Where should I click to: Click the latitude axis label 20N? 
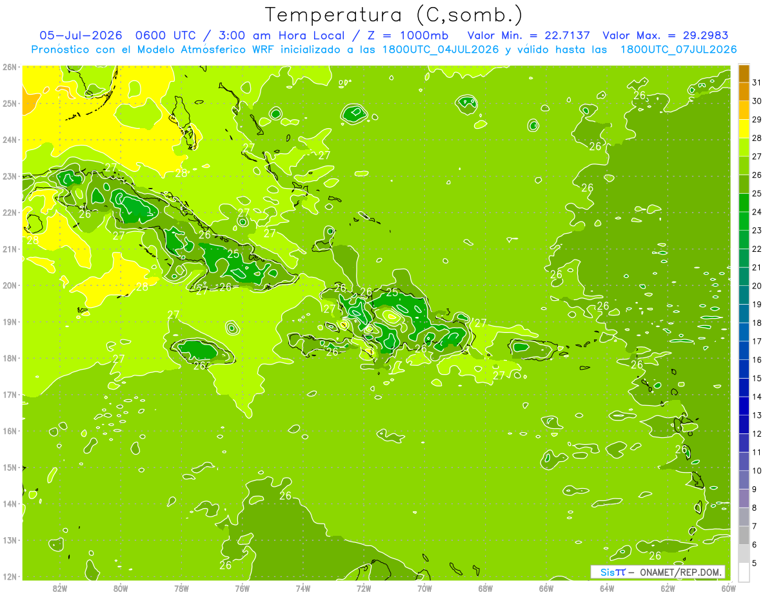pyautogui.click(x=10, y=285)
